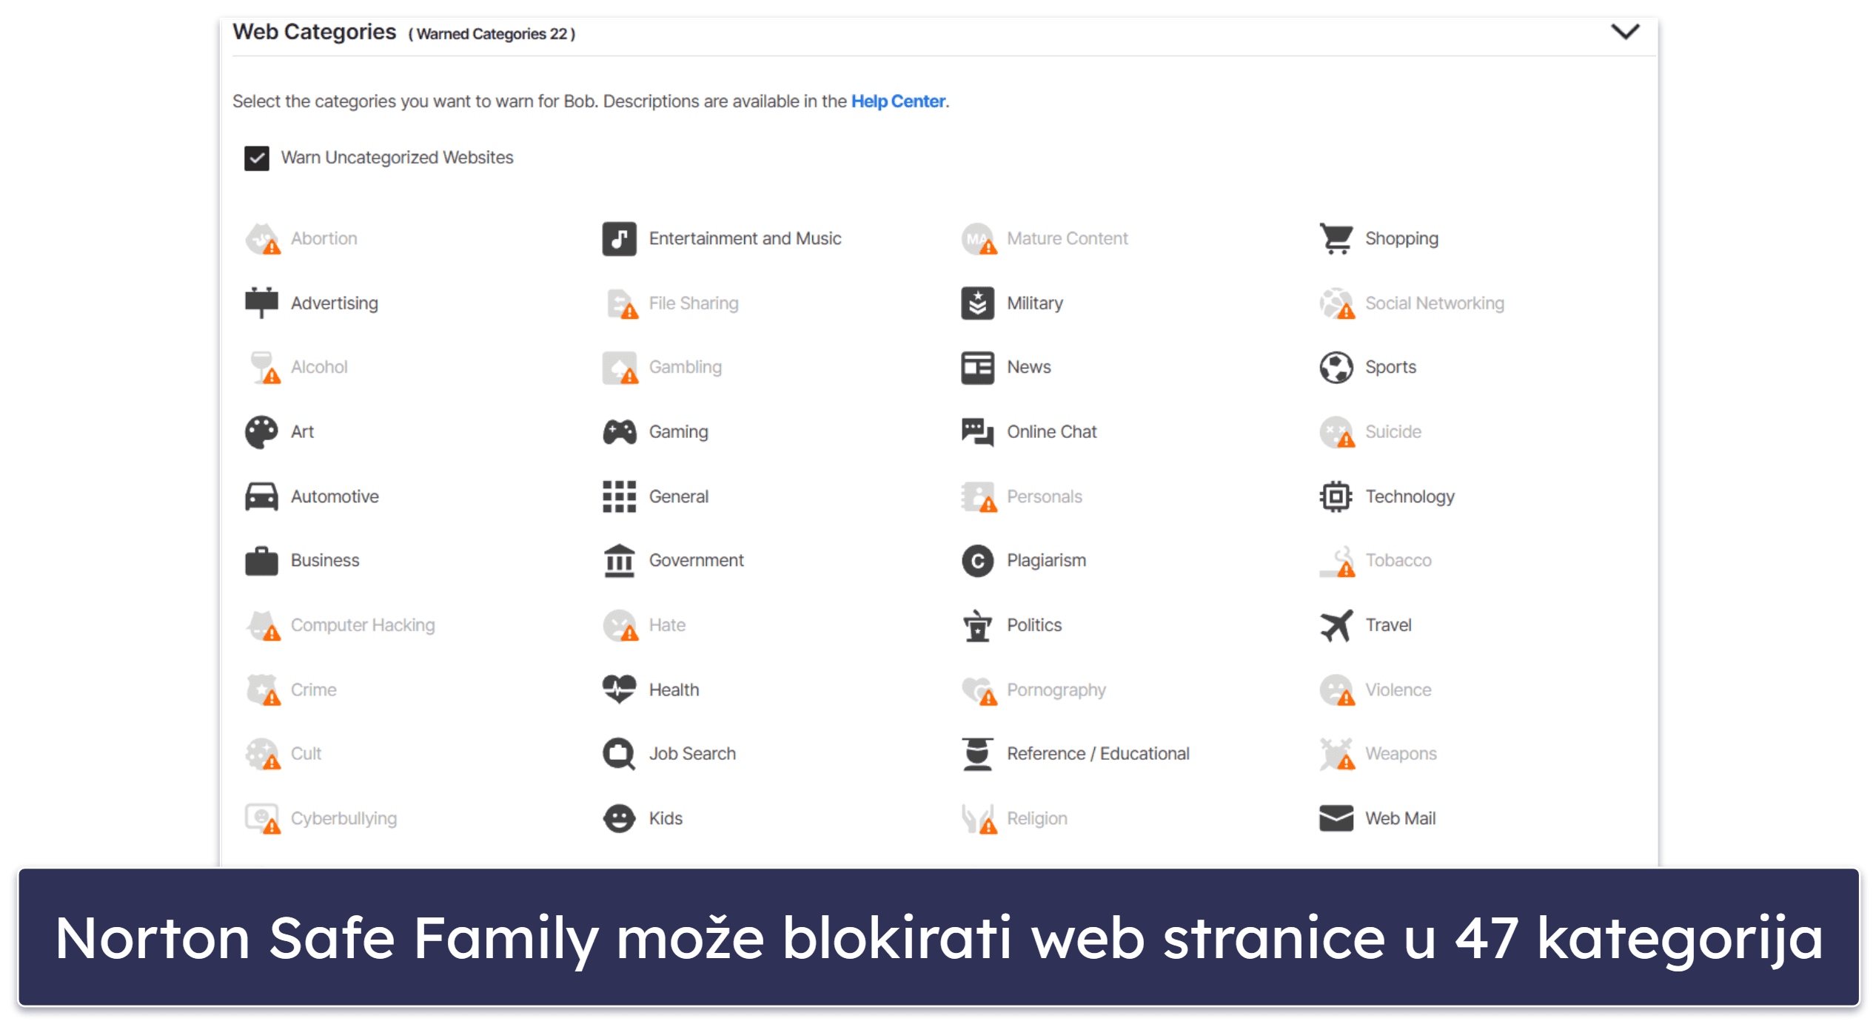The height and width of the screenshot is (1021, 1873).
Task: Click the Computer Hacking label
Action: pos(363,625)
